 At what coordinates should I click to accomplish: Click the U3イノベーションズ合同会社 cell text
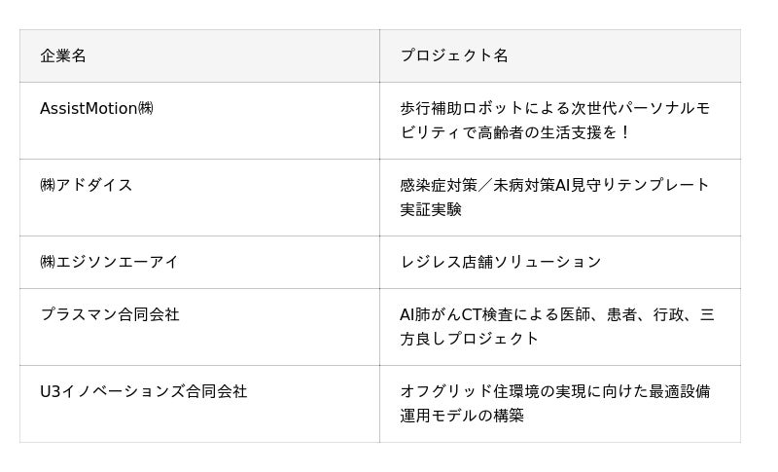coord(144,391)
